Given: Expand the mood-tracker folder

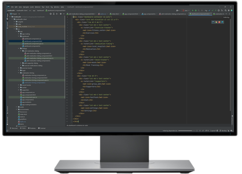Looking at the screenshot, I should click(x=18, y=85).
